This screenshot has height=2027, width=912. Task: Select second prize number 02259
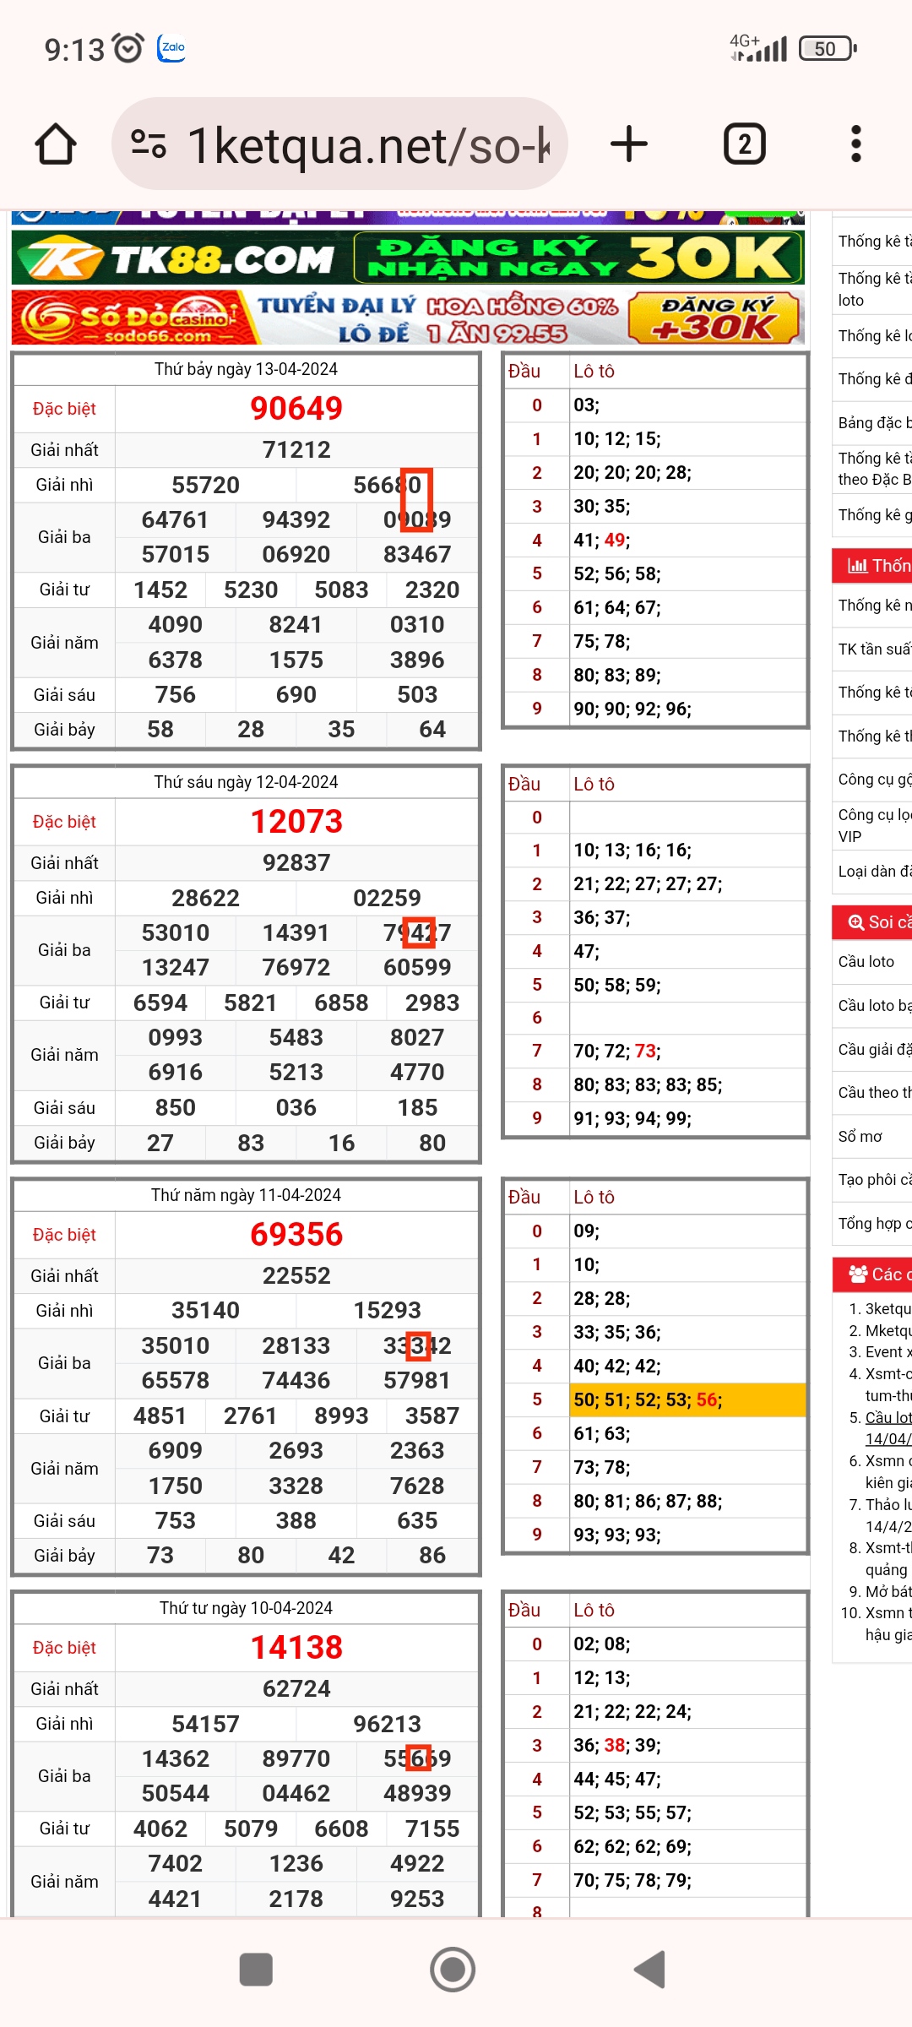tap(387, 899)
